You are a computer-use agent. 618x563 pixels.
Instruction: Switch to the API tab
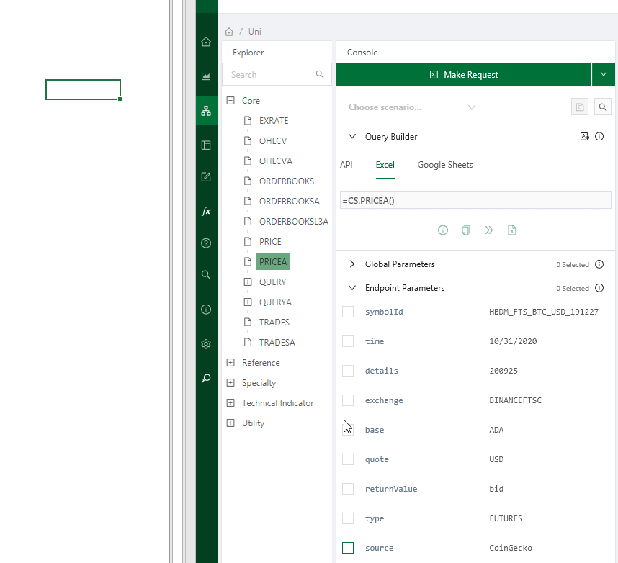pos(346,164)
